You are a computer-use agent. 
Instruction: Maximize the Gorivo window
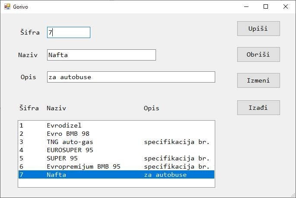click(266, 6)
